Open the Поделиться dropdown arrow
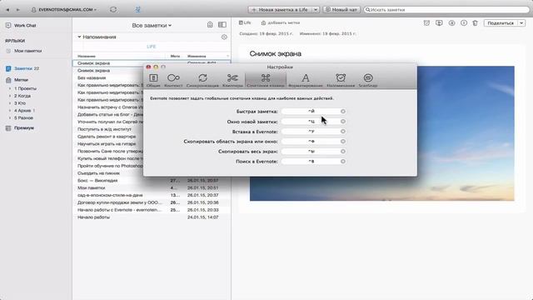The height and width of the screenshot is (300, 533). click(x=521, y=23)
